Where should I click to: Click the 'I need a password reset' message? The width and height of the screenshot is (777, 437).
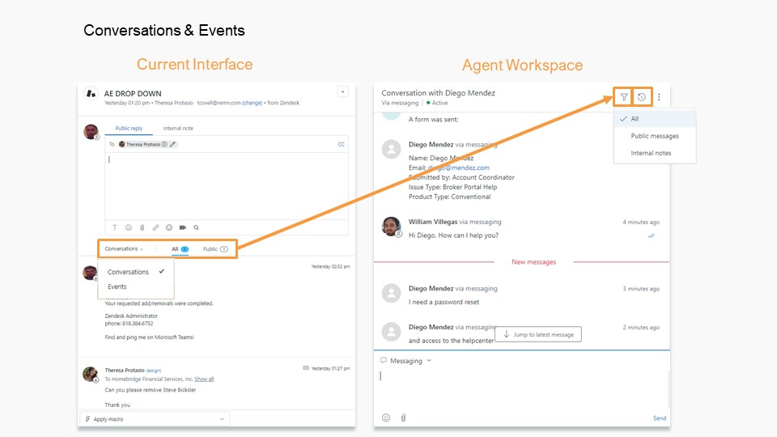pos(444,302)
